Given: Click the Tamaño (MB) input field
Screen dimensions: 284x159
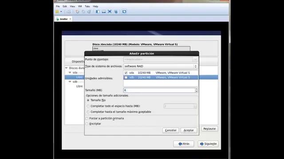Looking at the screenshot, I should (159, 90).
